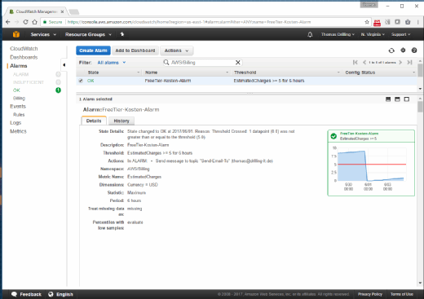Select the split detail pane layout icon

click(397, 99)
